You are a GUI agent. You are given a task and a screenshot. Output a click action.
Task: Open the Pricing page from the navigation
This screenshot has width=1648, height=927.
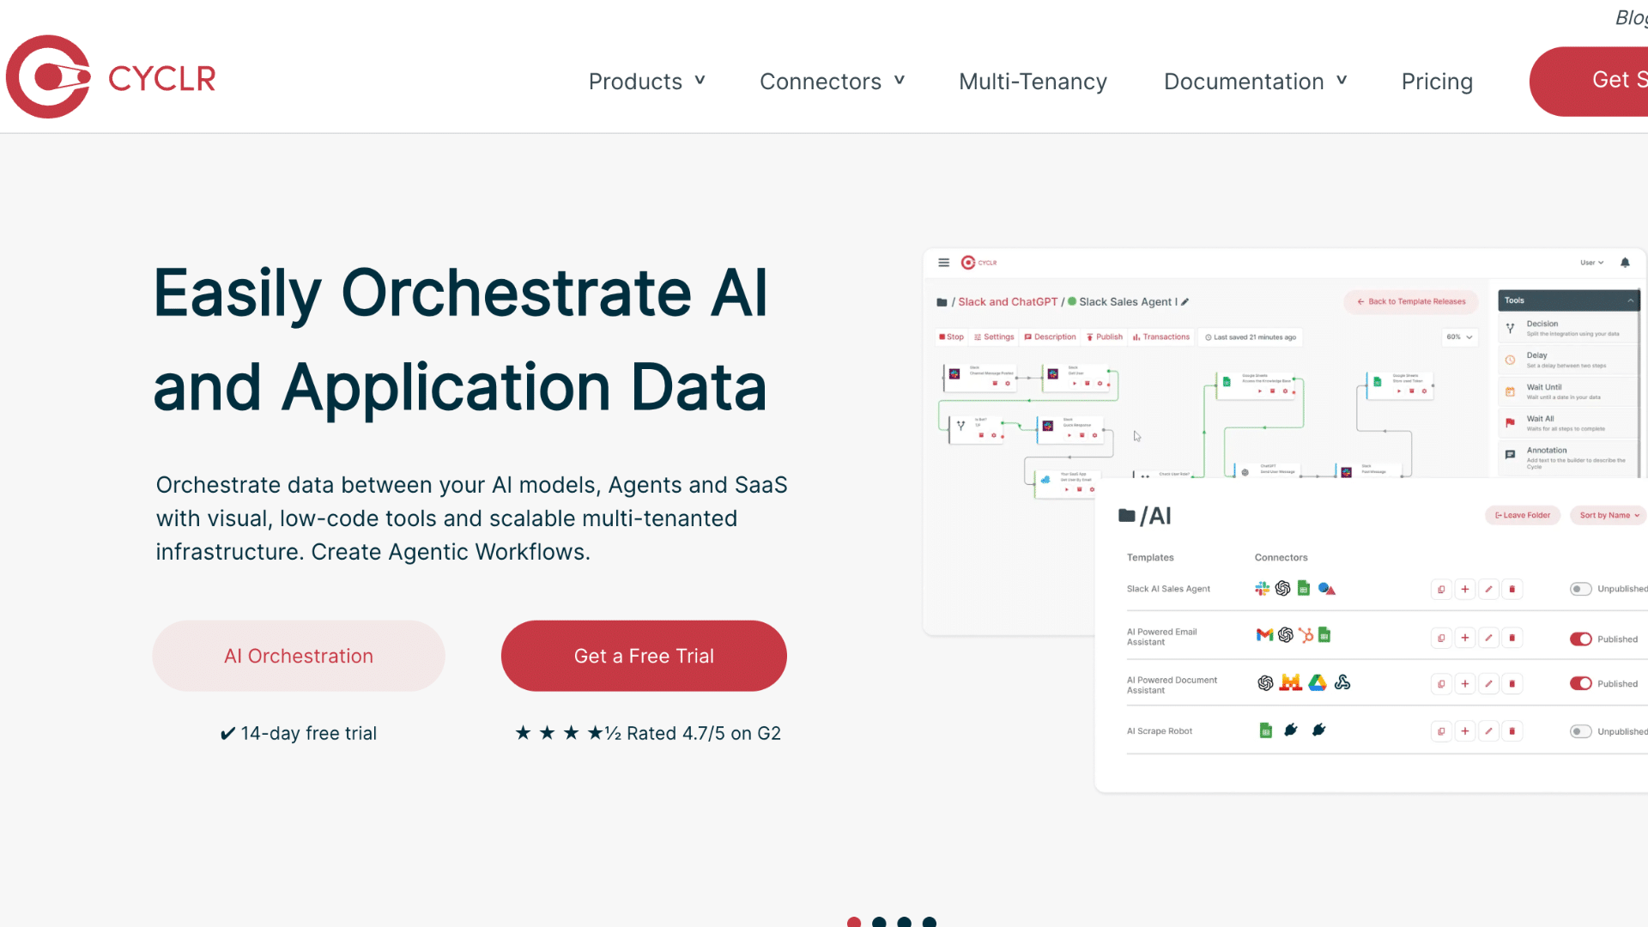tap(1437, 82)
